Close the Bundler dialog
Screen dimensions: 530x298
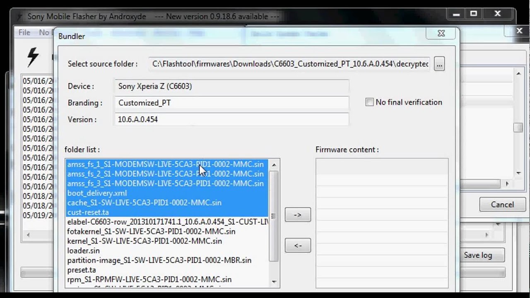(441, 34)
